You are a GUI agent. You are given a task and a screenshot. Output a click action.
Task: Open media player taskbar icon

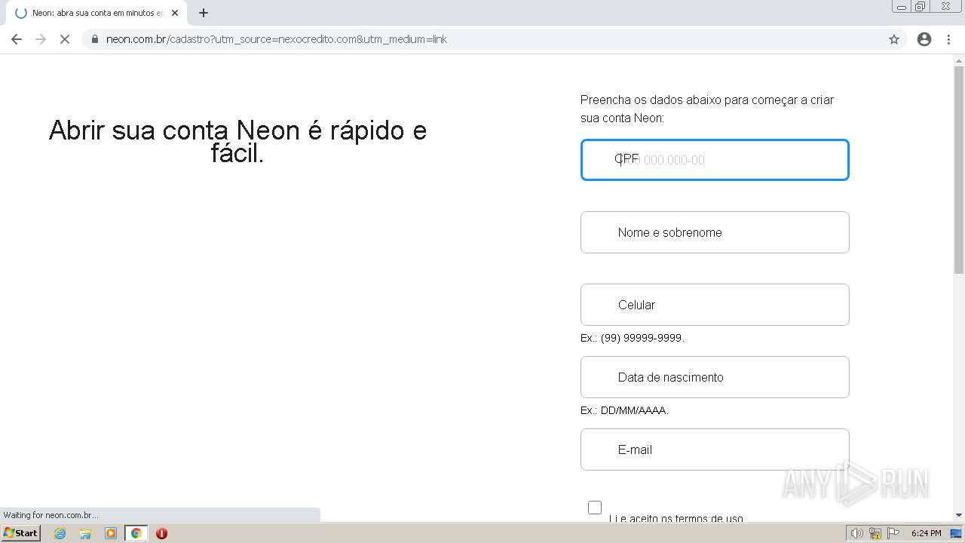[x=111, y=533]
